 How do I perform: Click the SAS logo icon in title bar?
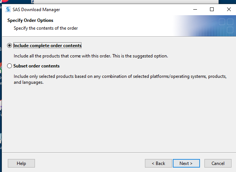click(8, 9)
